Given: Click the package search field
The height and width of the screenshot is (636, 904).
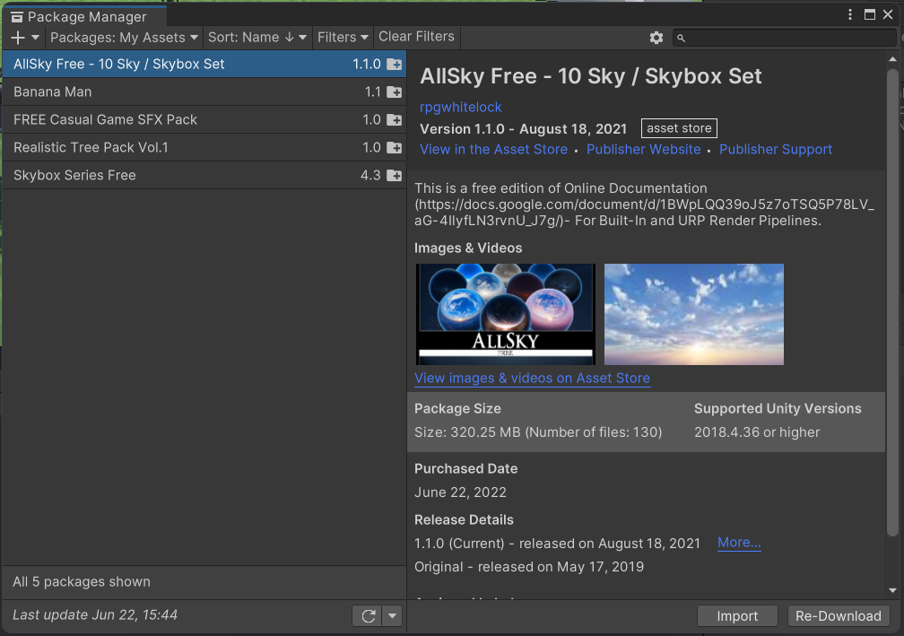Looking at the screenshot, I should (784, 38).
